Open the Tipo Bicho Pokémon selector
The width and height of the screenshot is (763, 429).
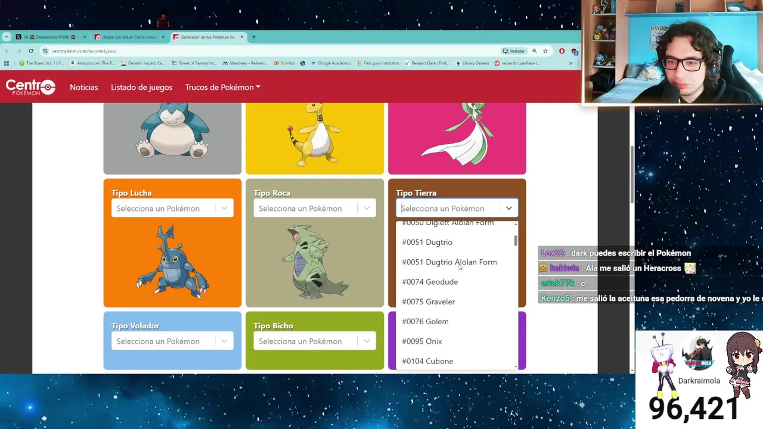(x=315, y=341)
